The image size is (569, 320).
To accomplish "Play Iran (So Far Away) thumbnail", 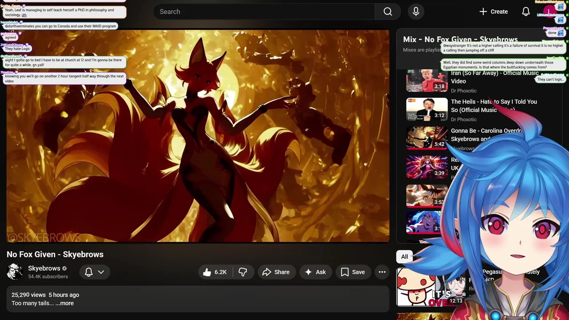I will point(427,80).
